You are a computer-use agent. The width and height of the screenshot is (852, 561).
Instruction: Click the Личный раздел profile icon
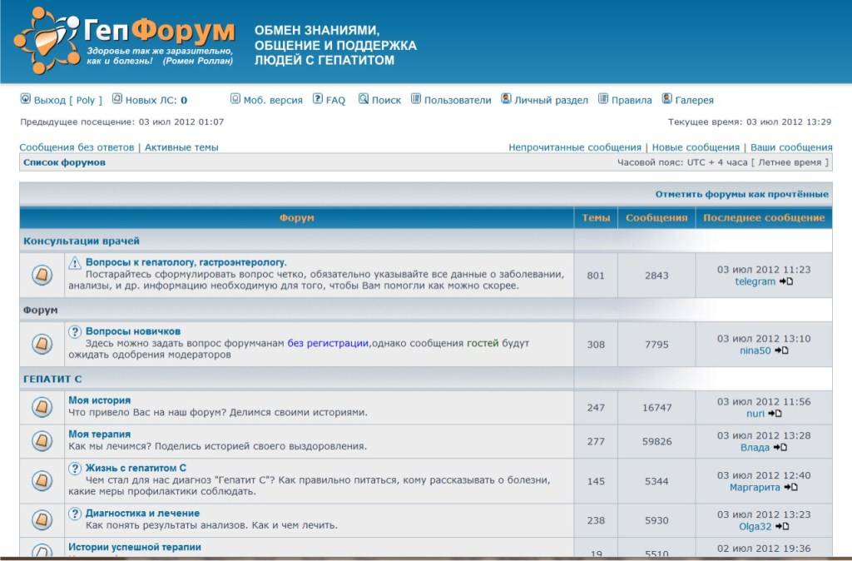[506, 99]
